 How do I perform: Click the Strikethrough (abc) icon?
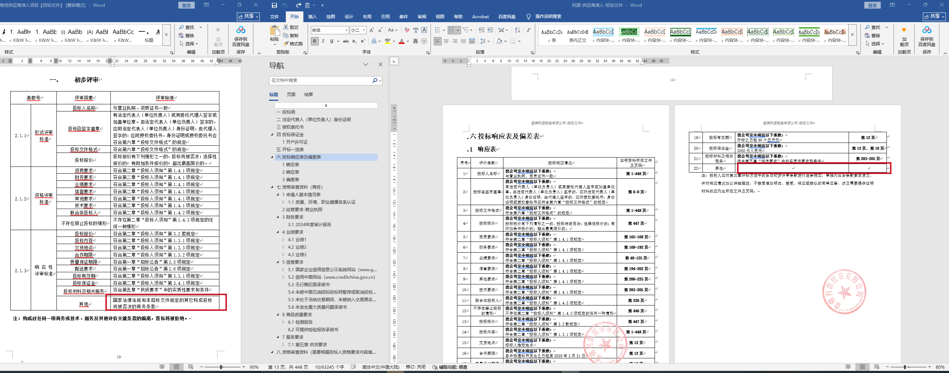[346, 41]
